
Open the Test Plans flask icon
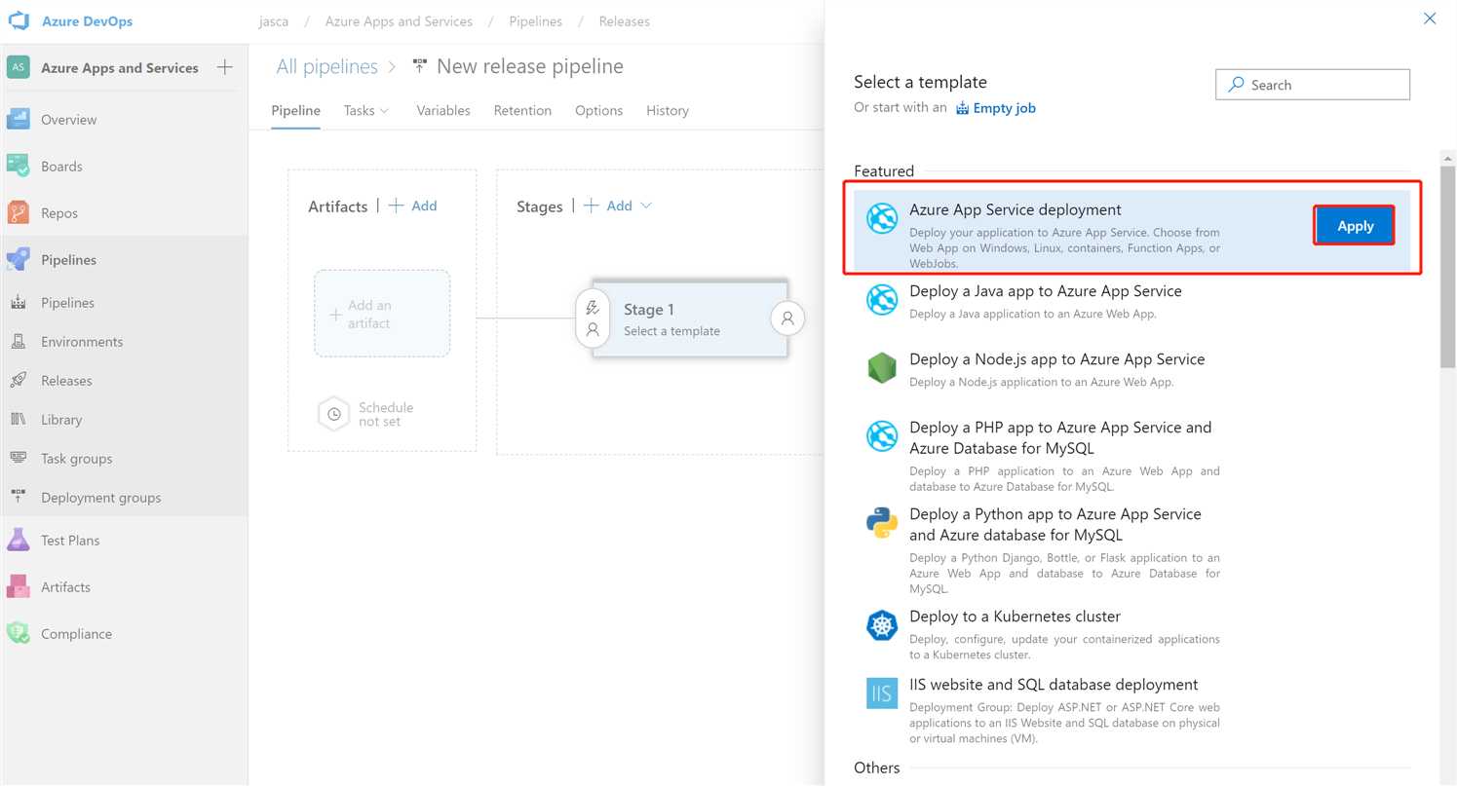tap(19, 541)
